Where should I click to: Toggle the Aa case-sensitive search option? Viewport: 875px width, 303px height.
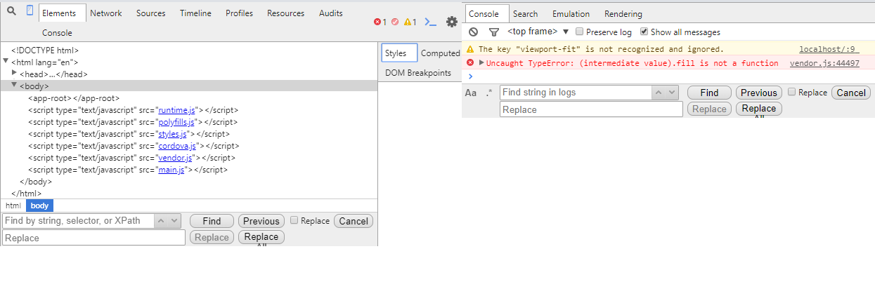point(471,93)
